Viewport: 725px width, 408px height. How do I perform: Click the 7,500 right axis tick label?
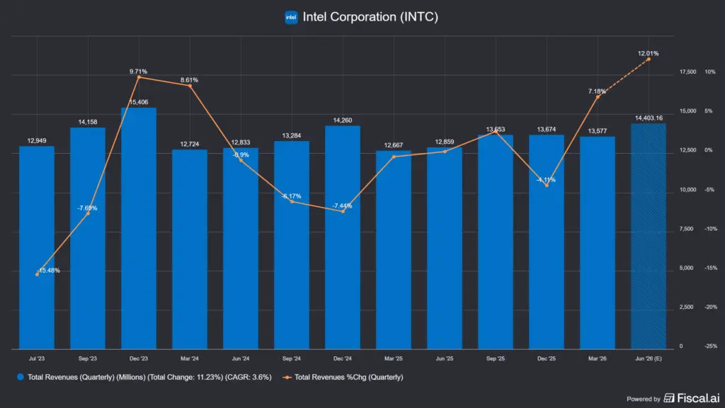pos(687,229)
